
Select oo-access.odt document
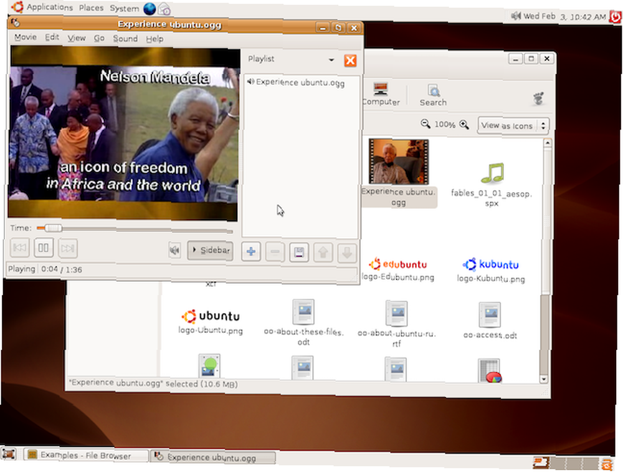(x=490, y=320)
